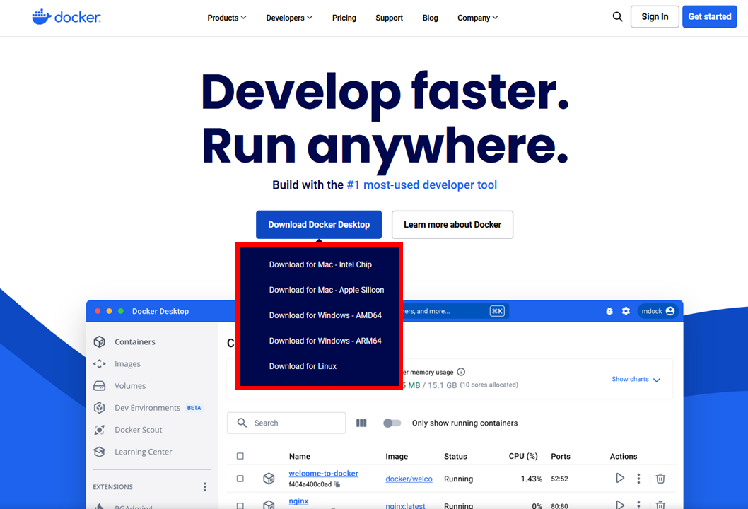Click the 52:52 ports value

pos(559,479)
